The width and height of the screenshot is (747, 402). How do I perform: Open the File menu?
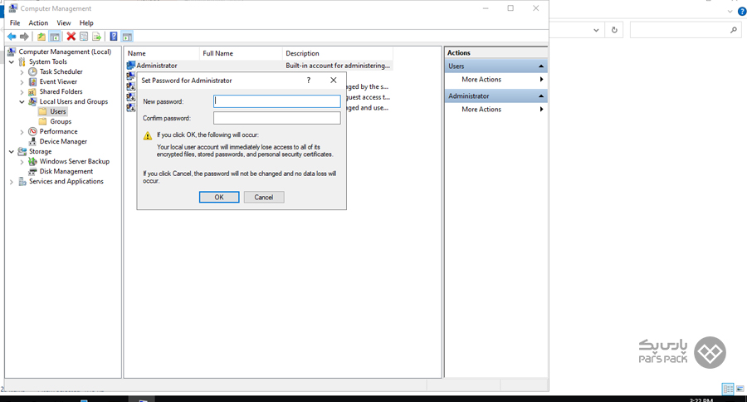pos(15,23)
